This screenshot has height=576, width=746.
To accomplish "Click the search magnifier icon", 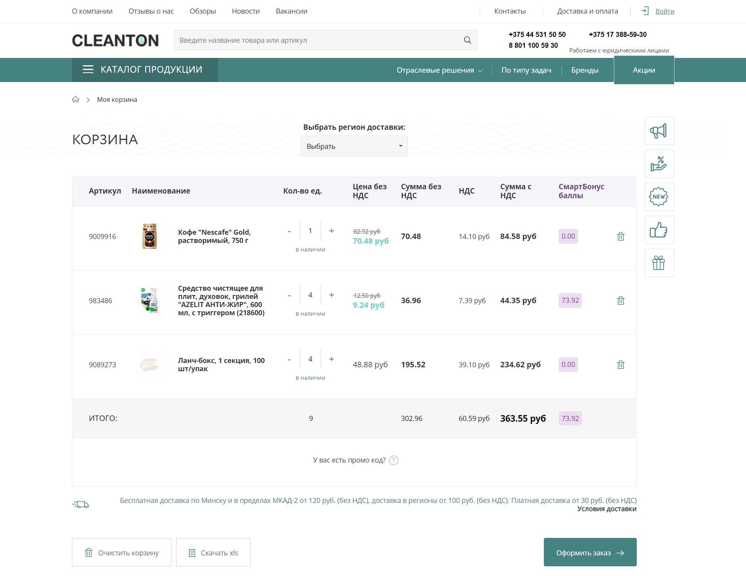I will pyautogui.click(x=467, y=40).
